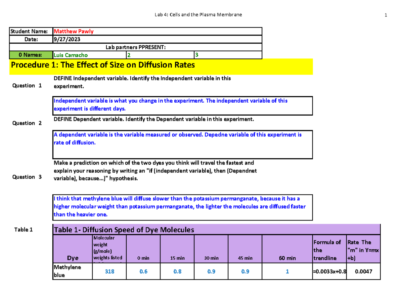The width and height of the screenshot is (397, 307).
Task: Select the Dye column header cell
Action: [x=72, y=258]
